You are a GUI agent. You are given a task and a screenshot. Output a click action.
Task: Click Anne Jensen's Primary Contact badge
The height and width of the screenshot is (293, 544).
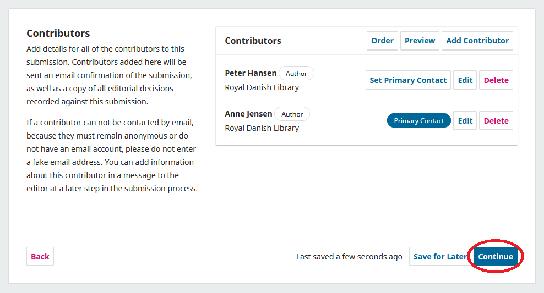click(418, 121)
